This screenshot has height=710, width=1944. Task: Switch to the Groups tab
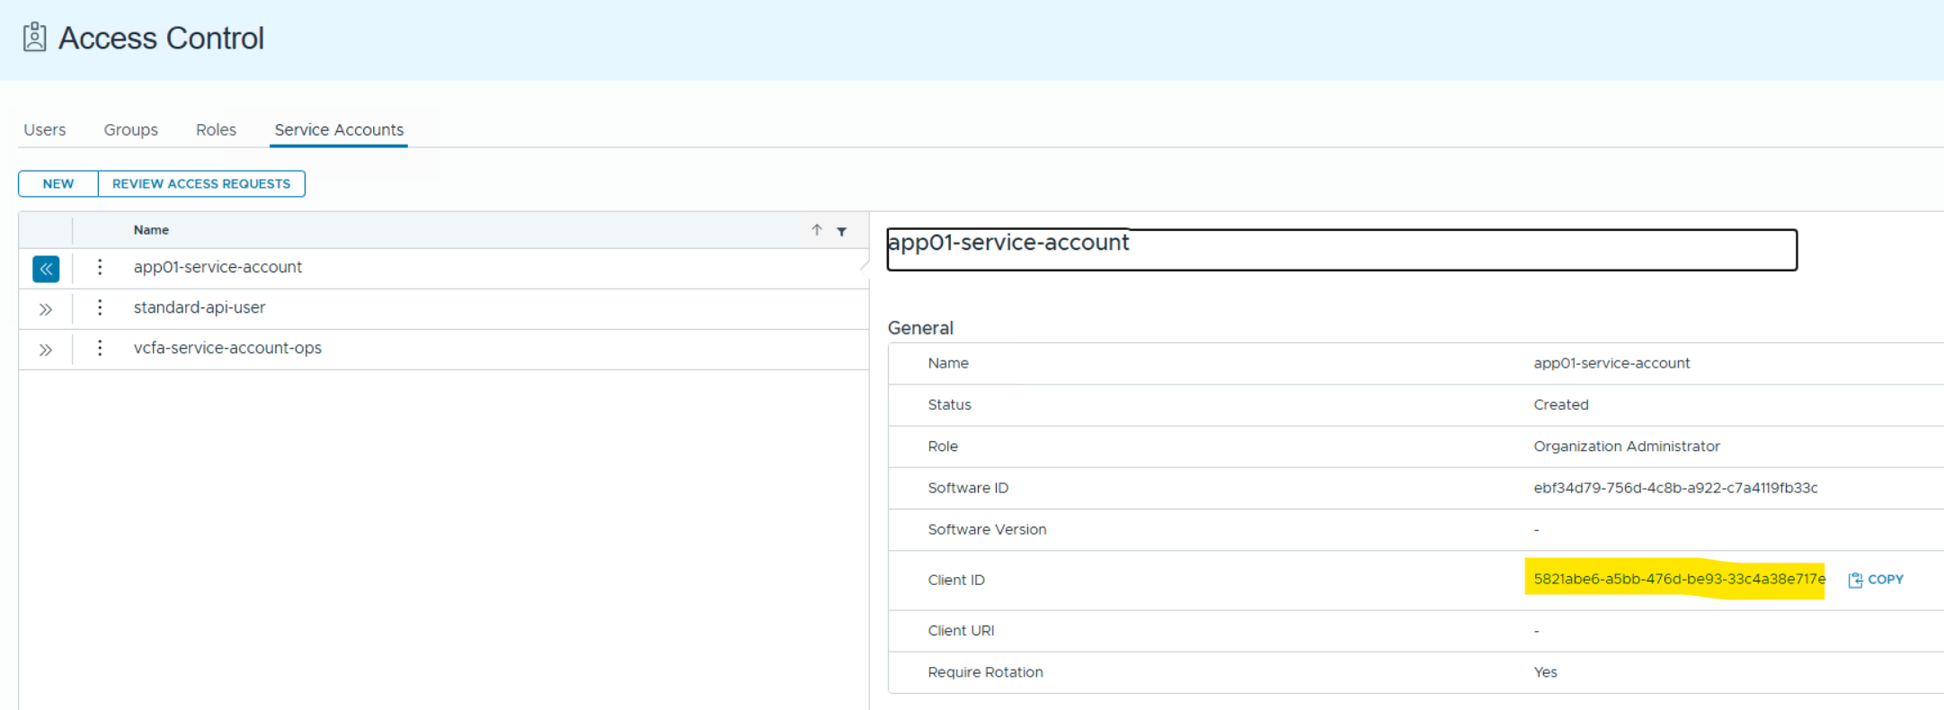coord(130,129)
